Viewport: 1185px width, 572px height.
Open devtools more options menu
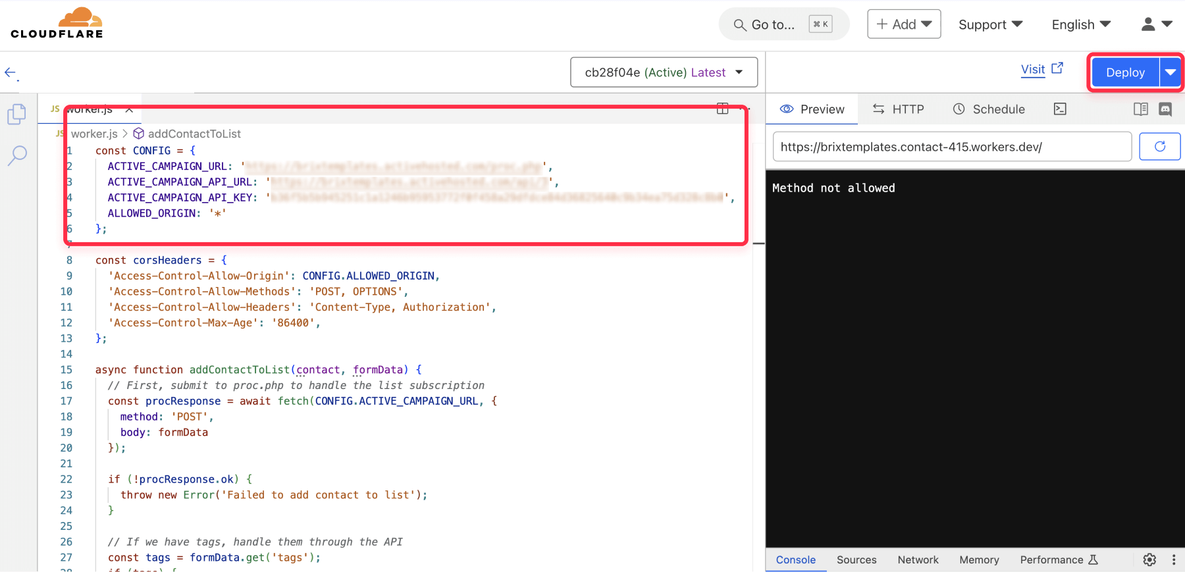1173,559
